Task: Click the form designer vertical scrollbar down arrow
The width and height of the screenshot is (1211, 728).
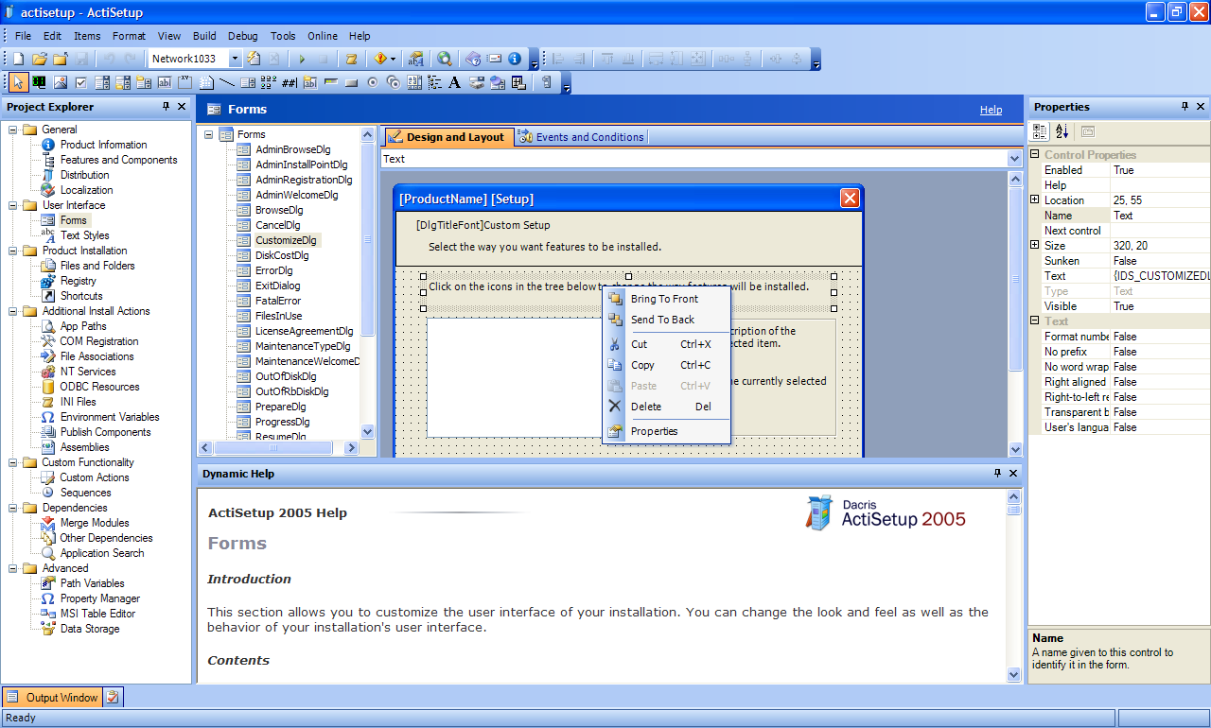Action: tap(1015, 449)
